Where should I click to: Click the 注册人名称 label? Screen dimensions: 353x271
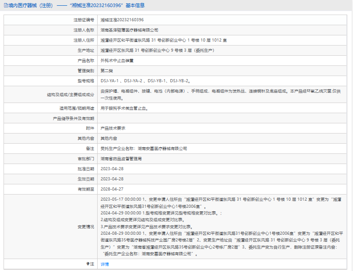pyautogui.click(x=84, y=30)
